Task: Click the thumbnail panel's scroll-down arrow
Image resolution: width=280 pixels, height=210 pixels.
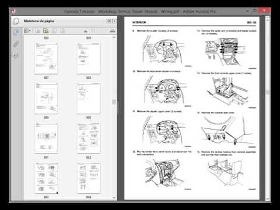Action: 114,198
